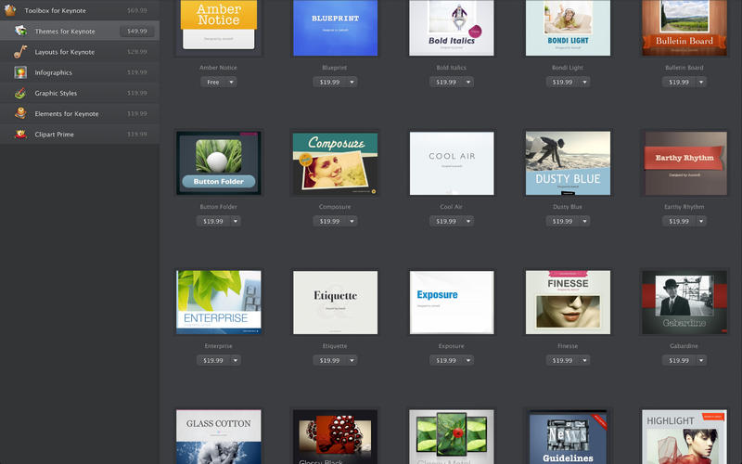Image resolution: width=742 pixels, height=464 pixels.
Task: Select the Enterprise theme thumbnail
Action: point(219,303)
